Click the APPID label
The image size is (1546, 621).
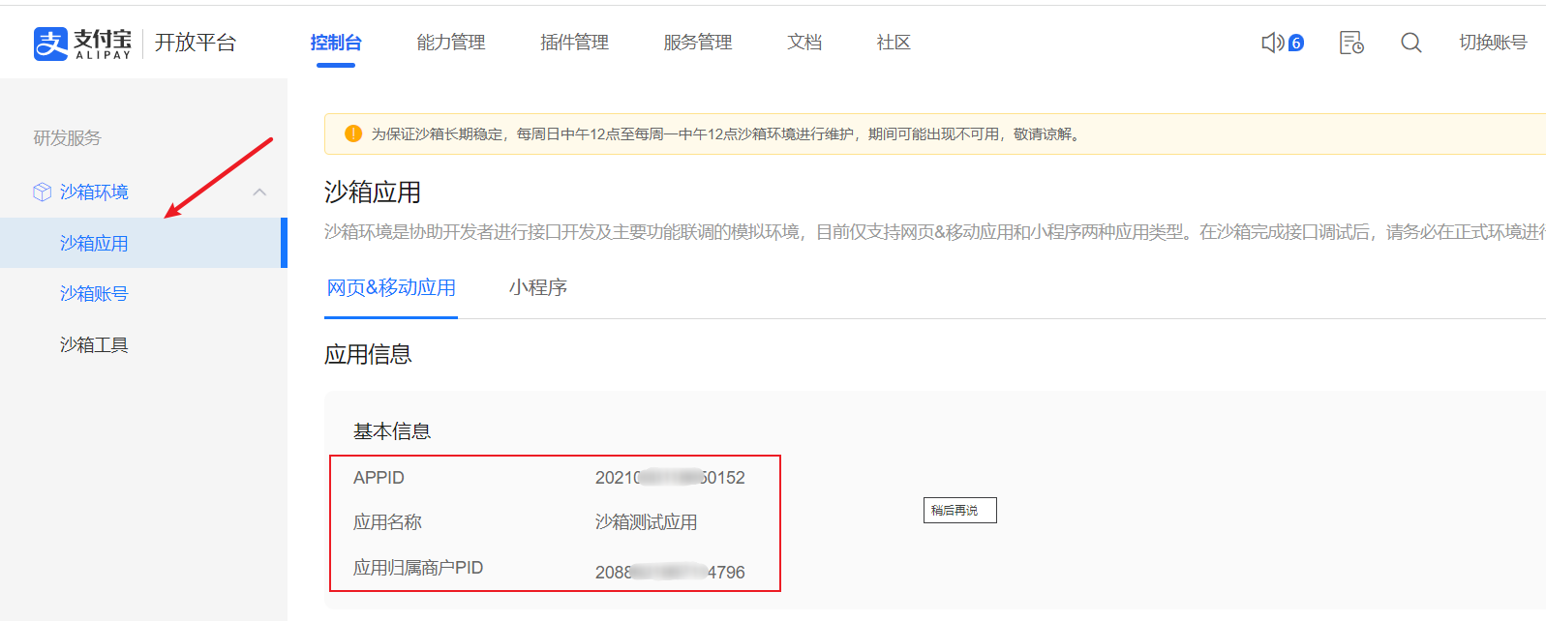coord(379,478)
